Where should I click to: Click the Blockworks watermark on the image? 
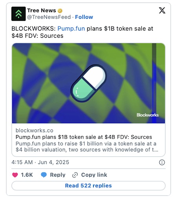[148, 115]
